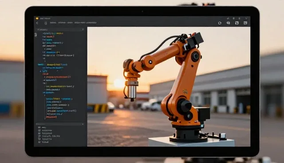The height and width of the screenshot is (163, 284).
Task: Click the robot arm preview image
Action: click(169, 87)
